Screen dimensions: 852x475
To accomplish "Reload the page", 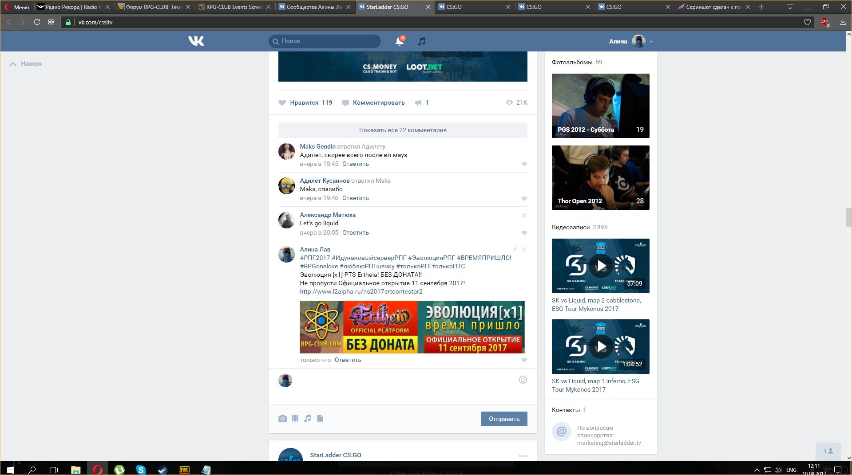I will [x=37, y=22].
